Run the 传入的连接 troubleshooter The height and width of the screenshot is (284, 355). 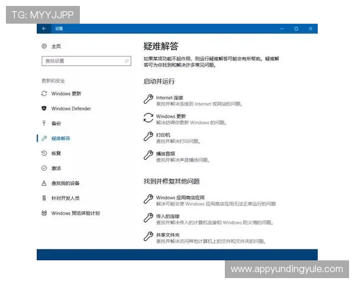pos(168,217)
